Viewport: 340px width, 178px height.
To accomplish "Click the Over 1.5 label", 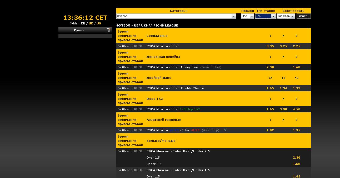I will click(x=153, y=176).
